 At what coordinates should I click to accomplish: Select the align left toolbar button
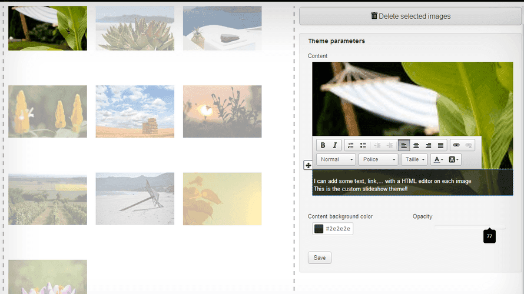(x=404, y=145)
